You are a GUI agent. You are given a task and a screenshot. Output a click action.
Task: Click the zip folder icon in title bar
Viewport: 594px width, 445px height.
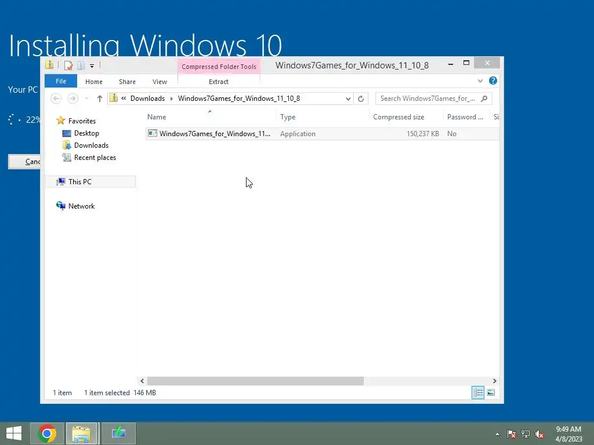[49, 65]
